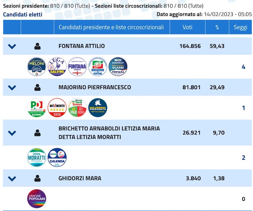Click the Voti column header
This screenshot has height=211, width=253.
[x=188, y=27]
